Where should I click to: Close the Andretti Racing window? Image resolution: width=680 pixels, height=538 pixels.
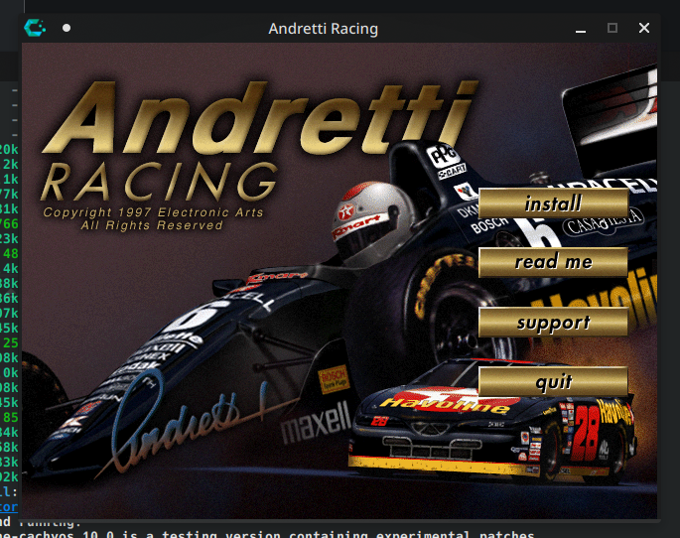644,28
